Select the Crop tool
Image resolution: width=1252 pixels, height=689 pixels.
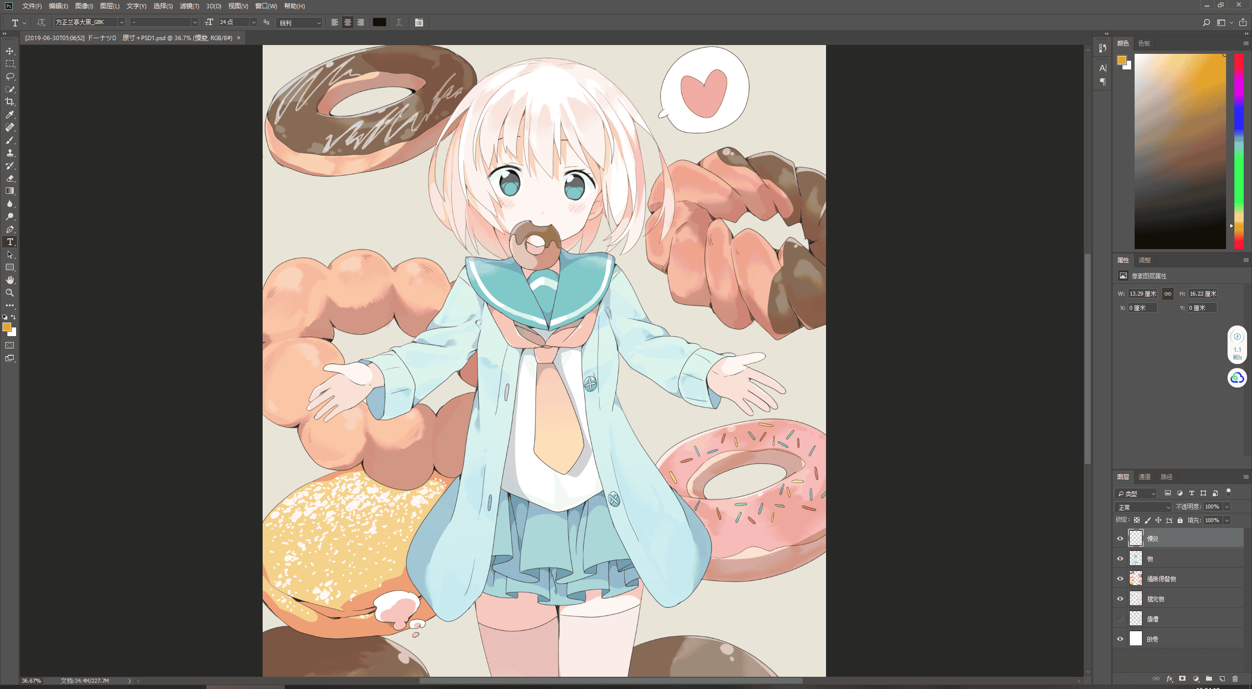(x=10, y=102)
